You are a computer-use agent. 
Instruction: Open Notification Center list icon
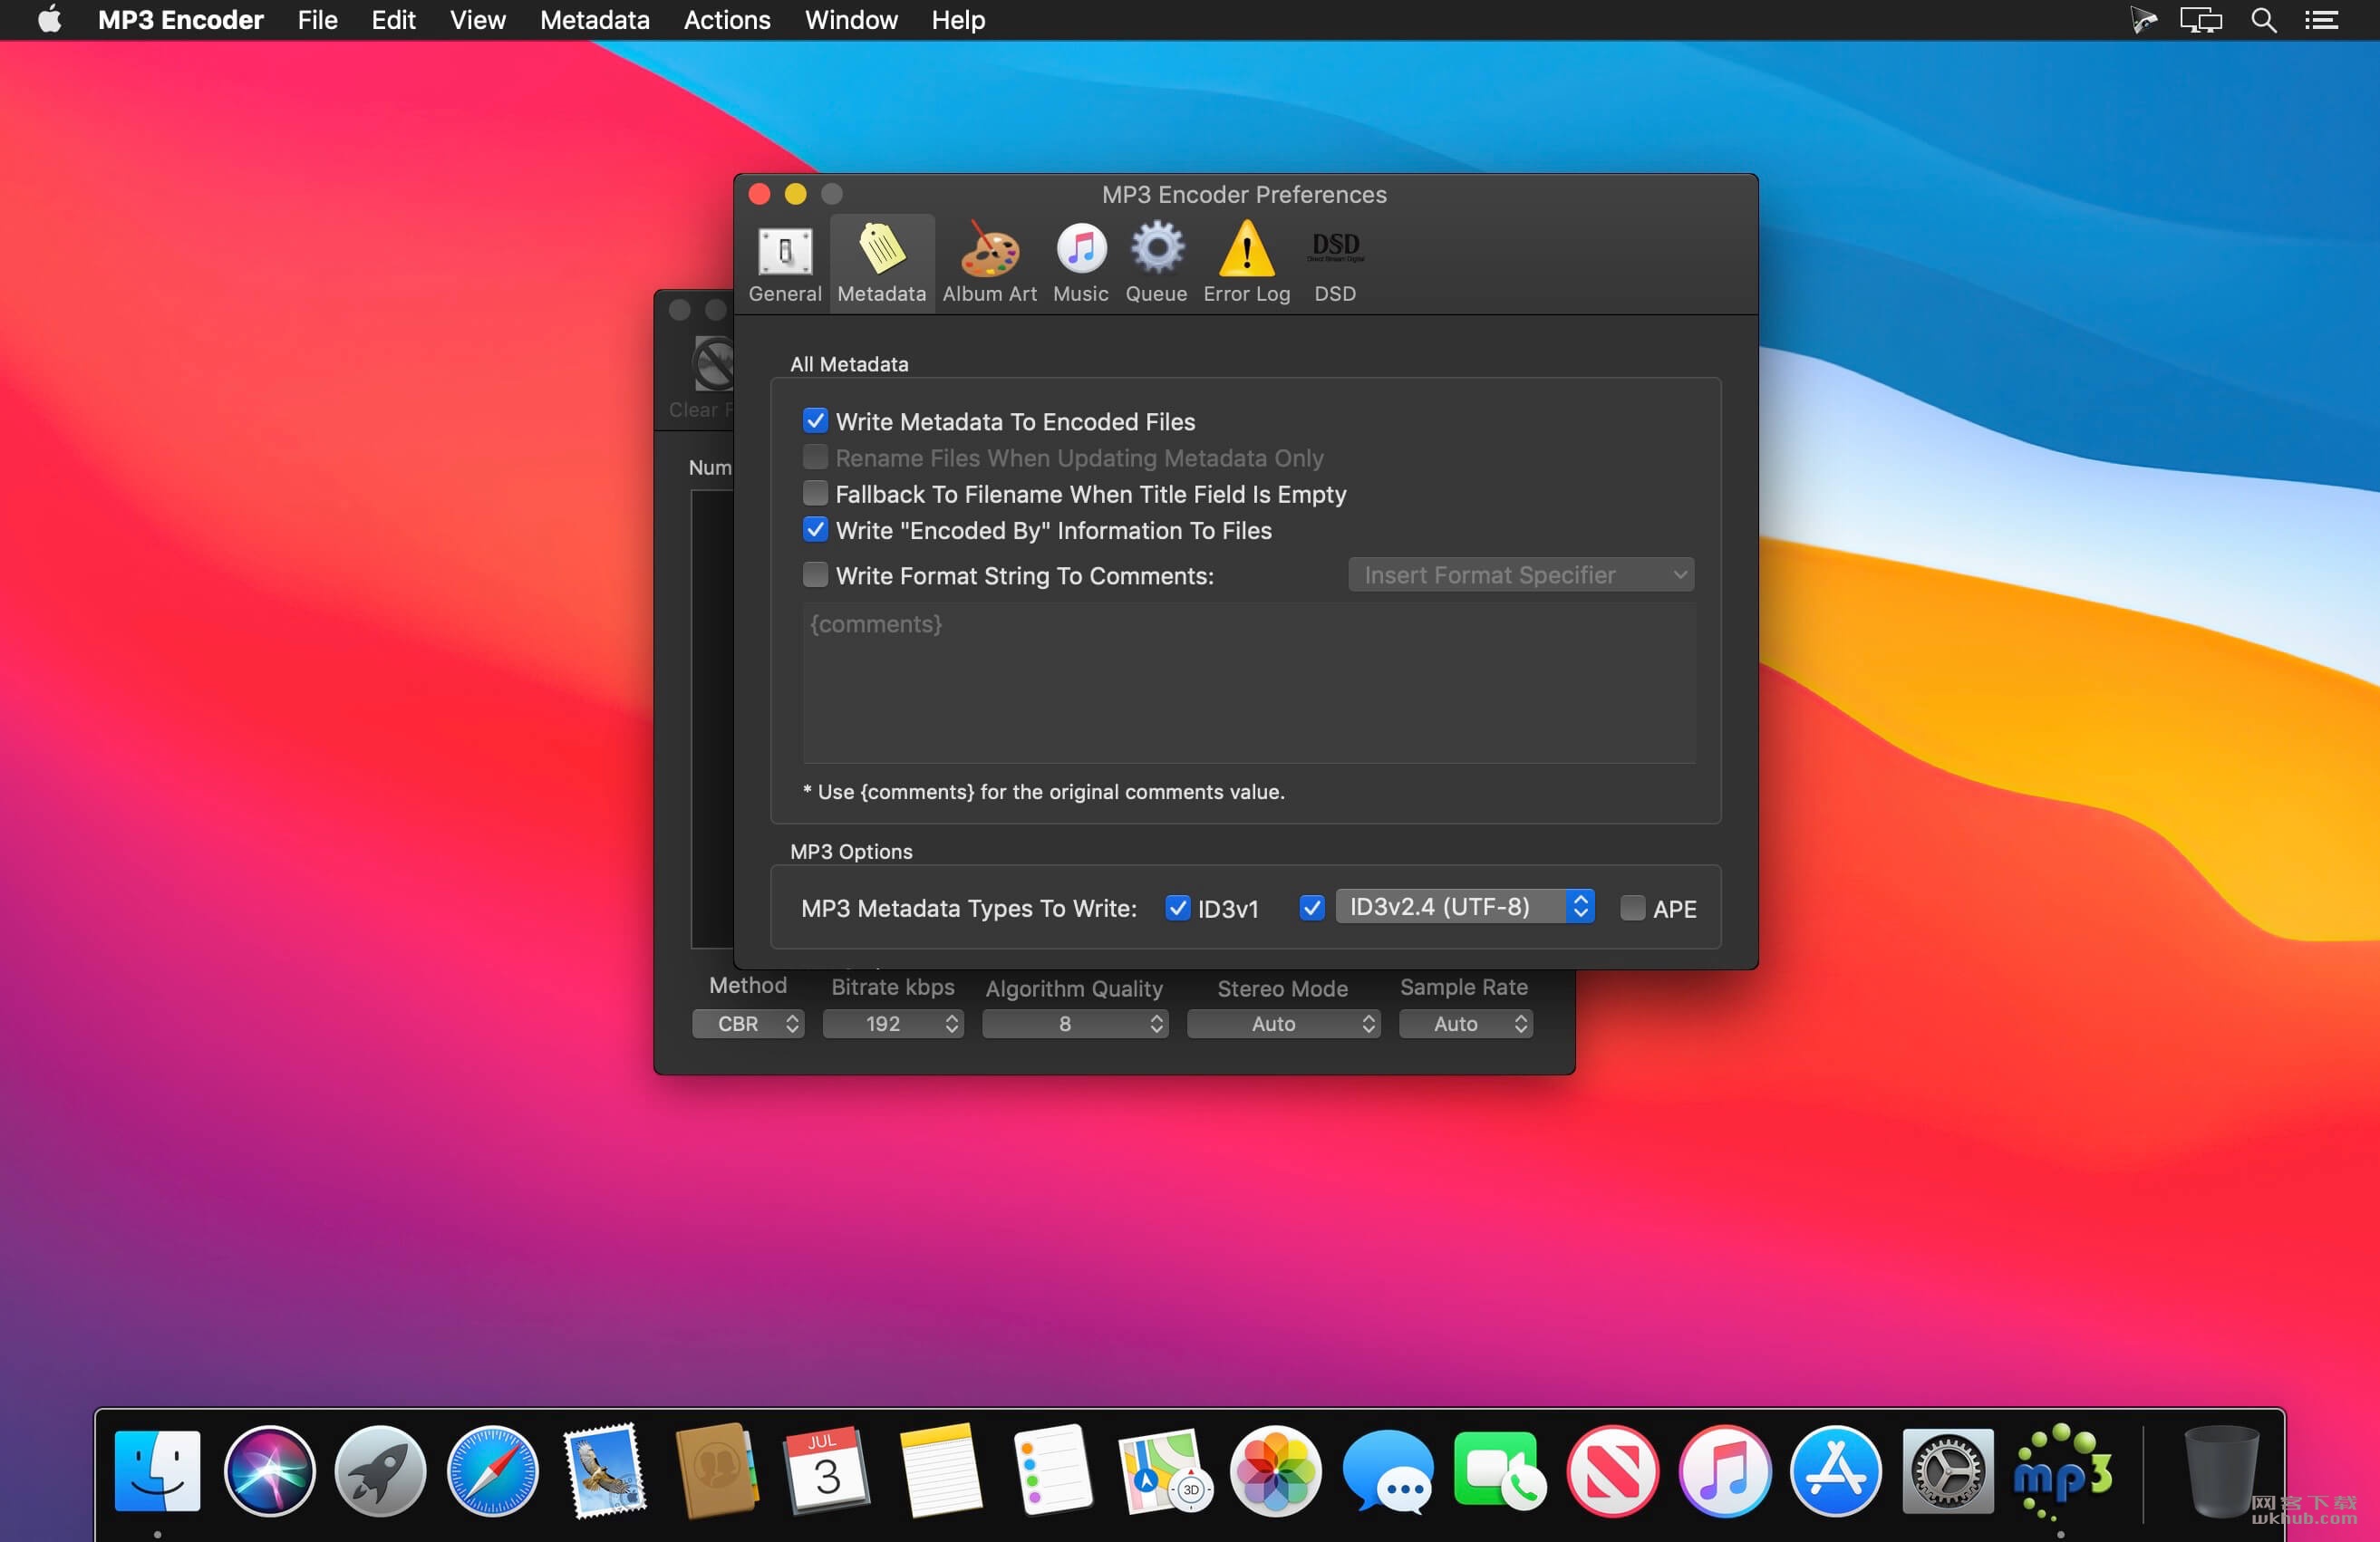[x=2321, y=20]
